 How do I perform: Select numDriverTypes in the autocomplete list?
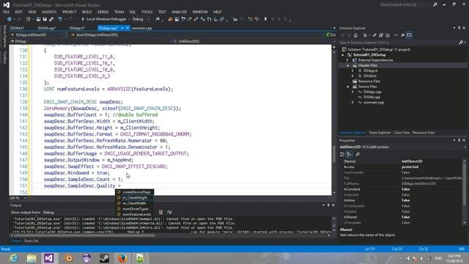coord(135,209)
